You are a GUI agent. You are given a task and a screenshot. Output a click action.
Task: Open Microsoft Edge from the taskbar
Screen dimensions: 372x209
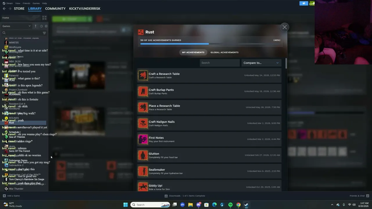(214, 205)
